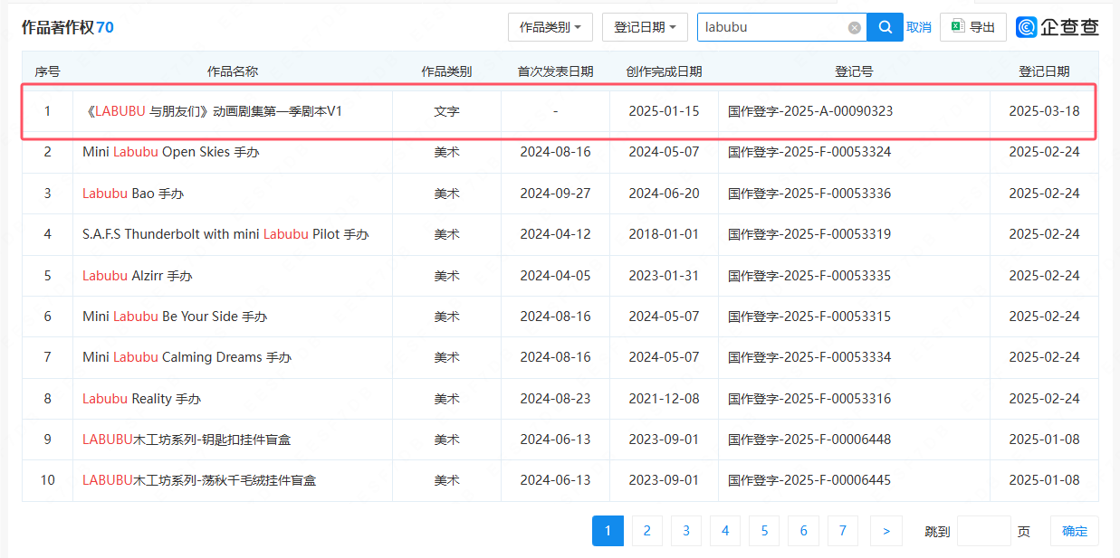Go to page 4
Viewport: 1120px width, 558px height.
click(x=725, y=531)
